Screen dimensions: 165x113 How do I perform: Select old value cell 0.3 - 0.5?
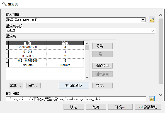(28, 56)
